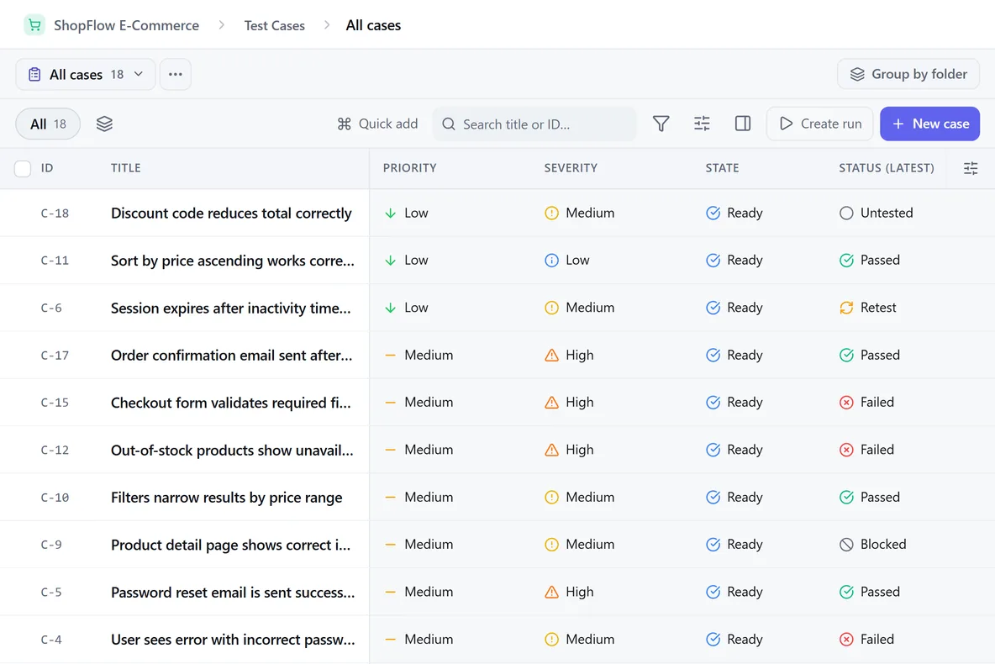Click Low priority arrow icon for C-6

pyautogui.click(x=390, y=308)
